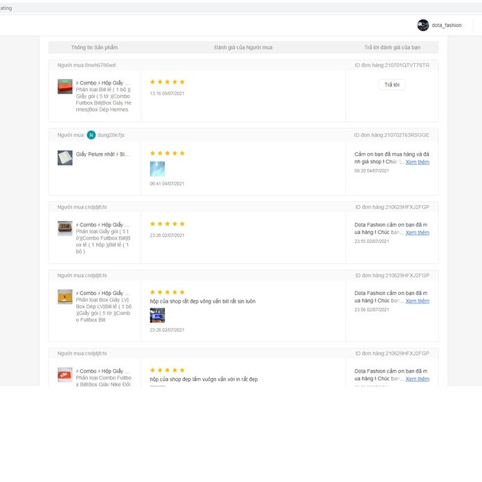Open the Giấy Pelure nhật product title
This screenshot has height=482, width=482.
coord(102,154)
